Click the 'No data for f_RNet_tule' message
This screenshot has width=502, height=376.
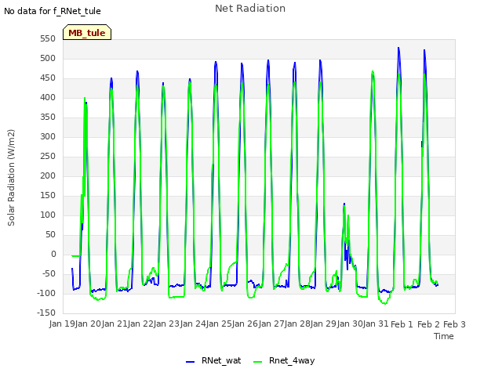53,11
